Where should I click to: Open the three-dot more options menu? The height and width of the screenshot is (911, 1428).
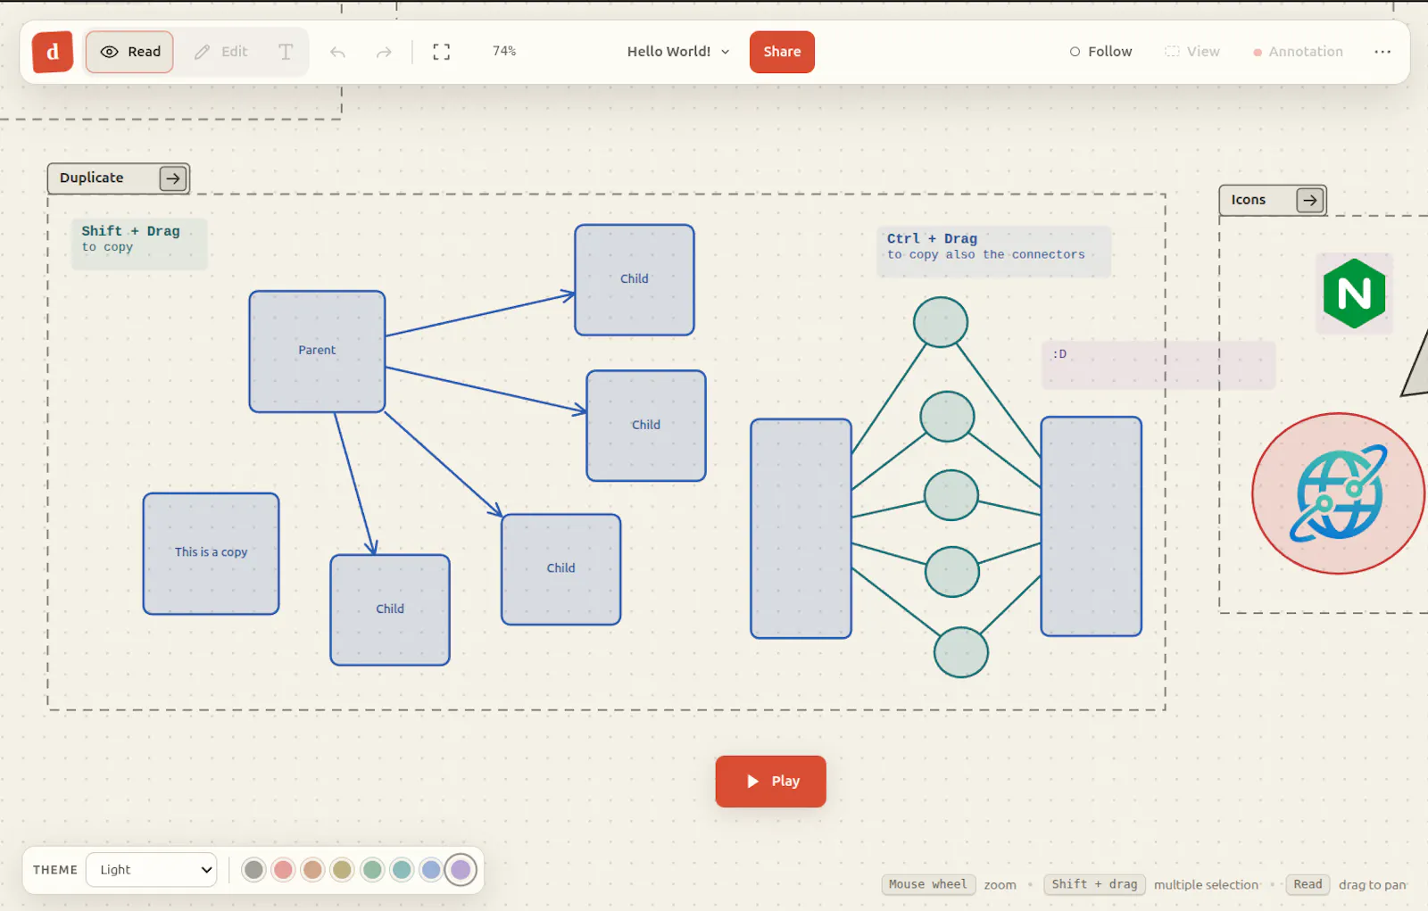1382,52
